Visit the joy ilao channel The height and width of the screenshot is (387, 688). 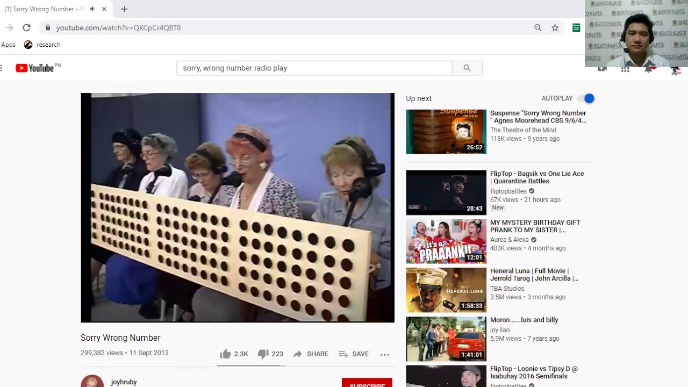[x=500, y=330]
